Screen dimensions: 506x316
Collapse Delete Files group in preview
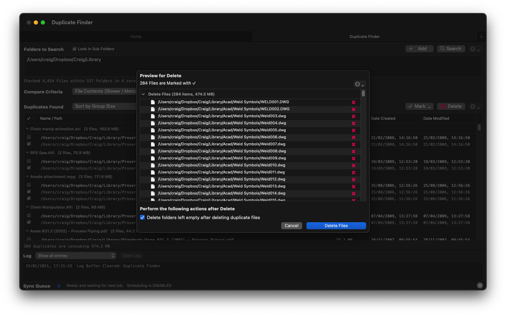pos(143,94)
